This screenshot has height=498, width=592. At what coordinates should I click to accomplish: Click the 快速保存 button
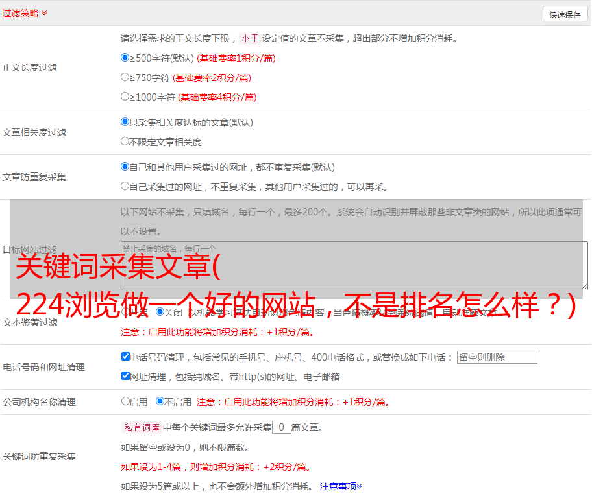564,14
